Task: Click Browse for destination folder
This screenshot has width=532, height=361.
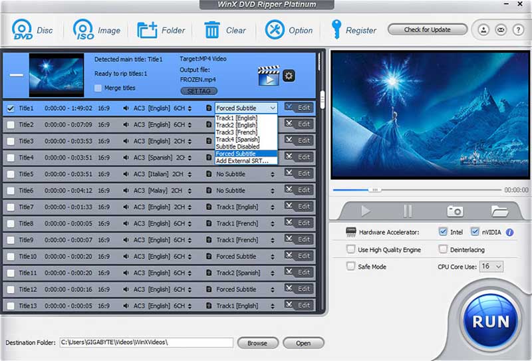Action: (x=257, y=343)
